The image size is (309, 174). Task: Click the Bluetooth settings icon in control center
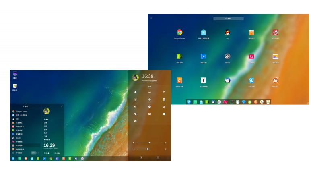(x=164, y=99)
